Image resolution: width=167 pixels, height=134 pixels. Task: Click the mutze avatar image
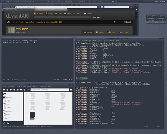11,30
